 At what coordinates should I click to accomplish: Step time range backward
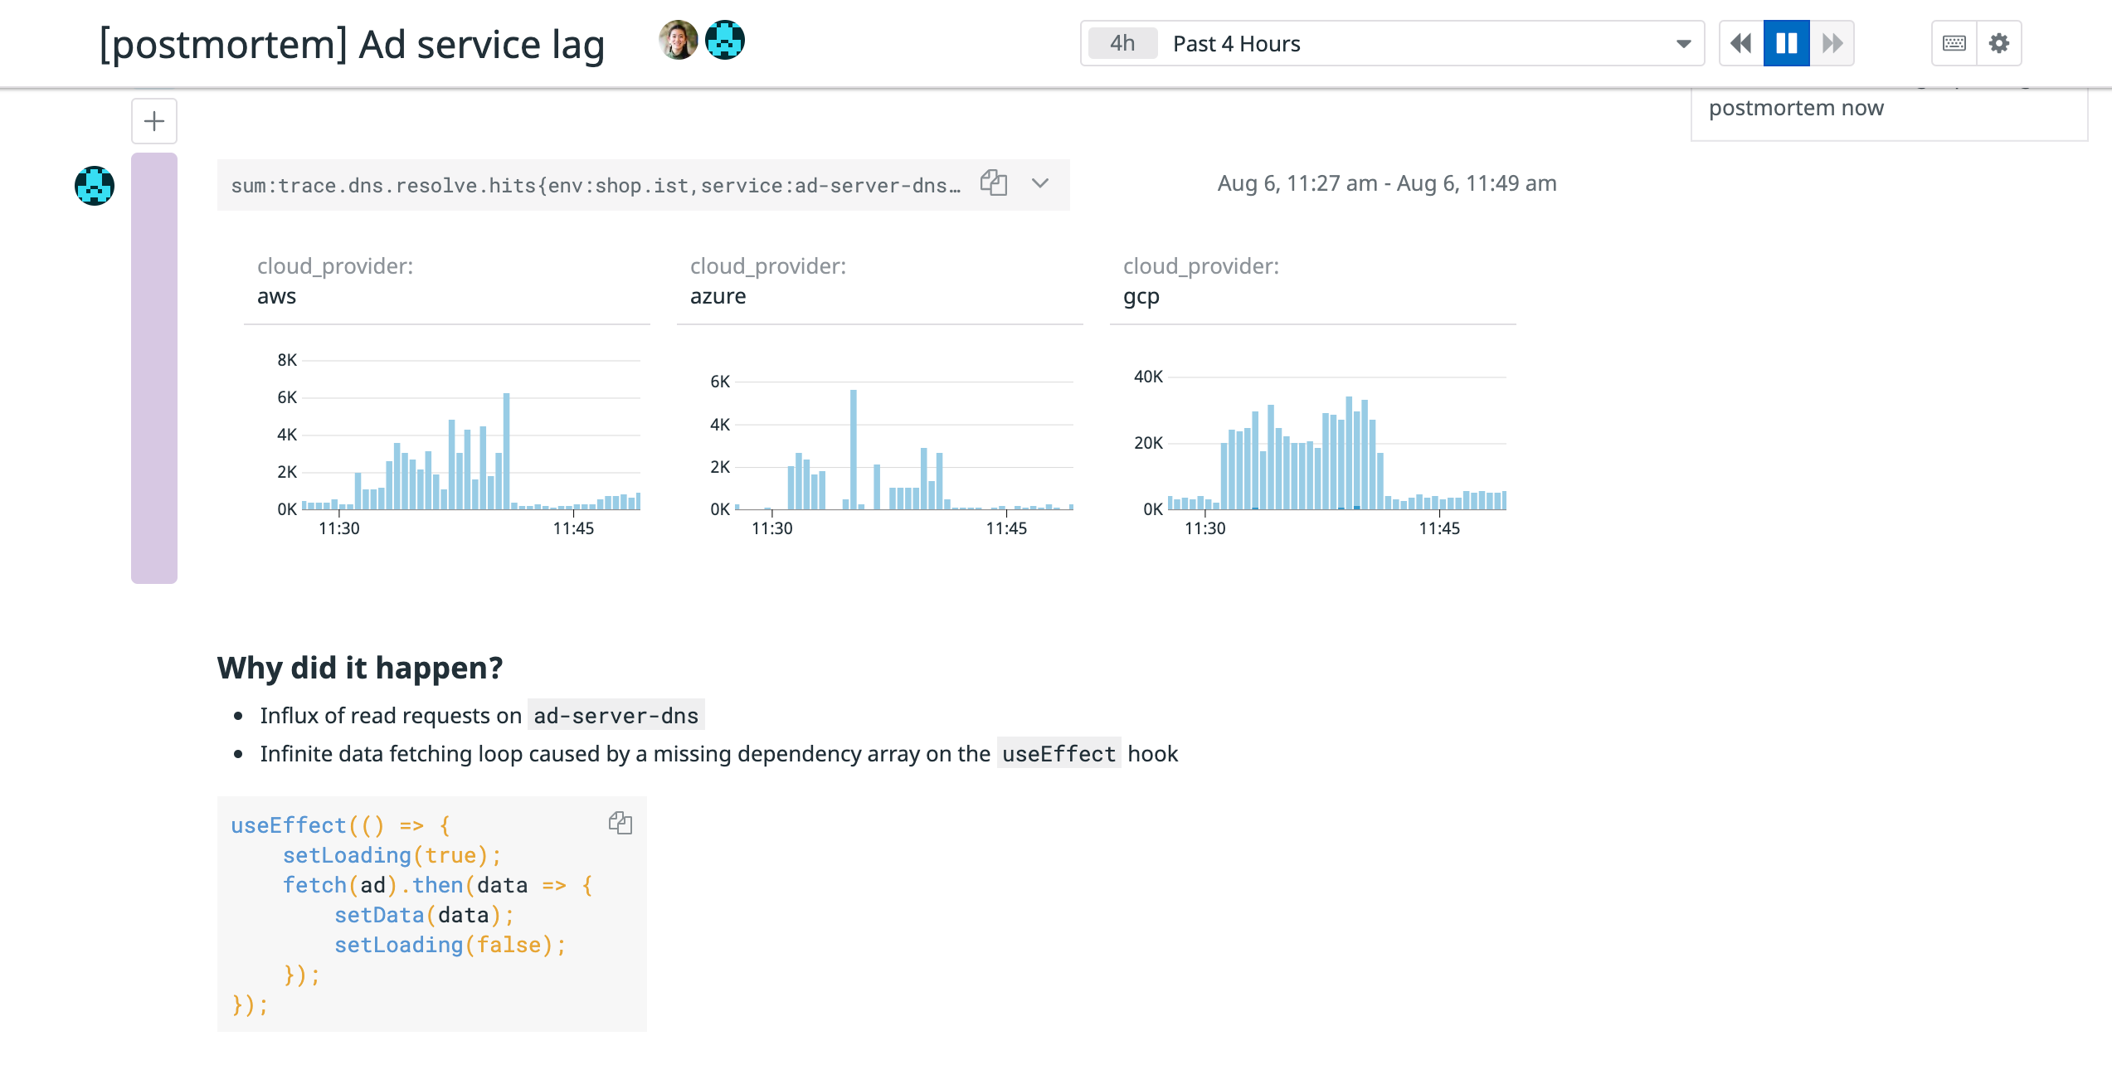coord(1741,43)
